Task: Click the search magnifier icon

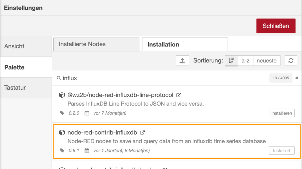Action: pos(59,78)
